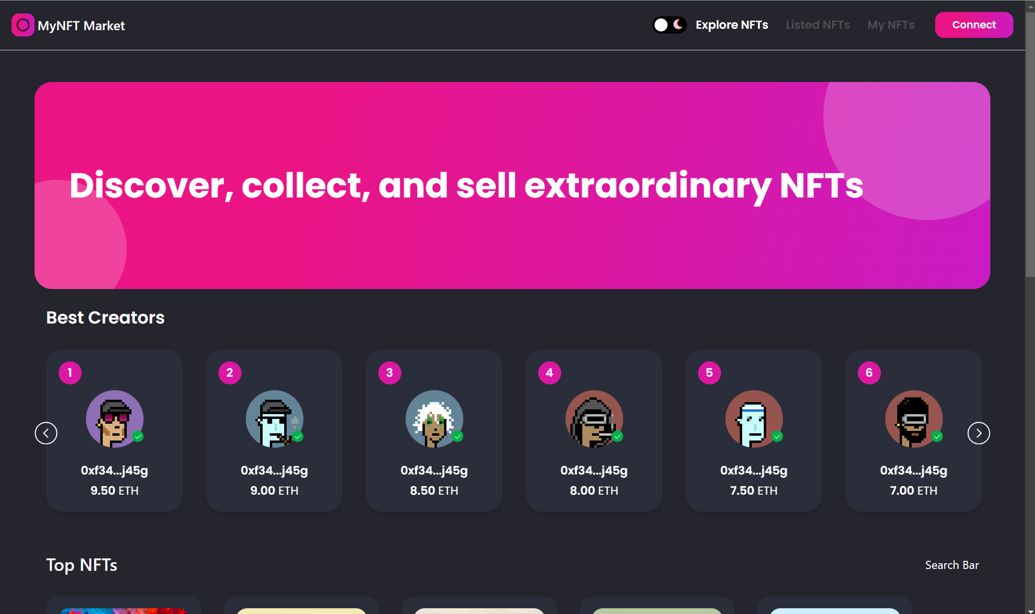Screen dimensions: 1035x614
Task: Go to next creators with right arrow
Action: tap(978, 433)
